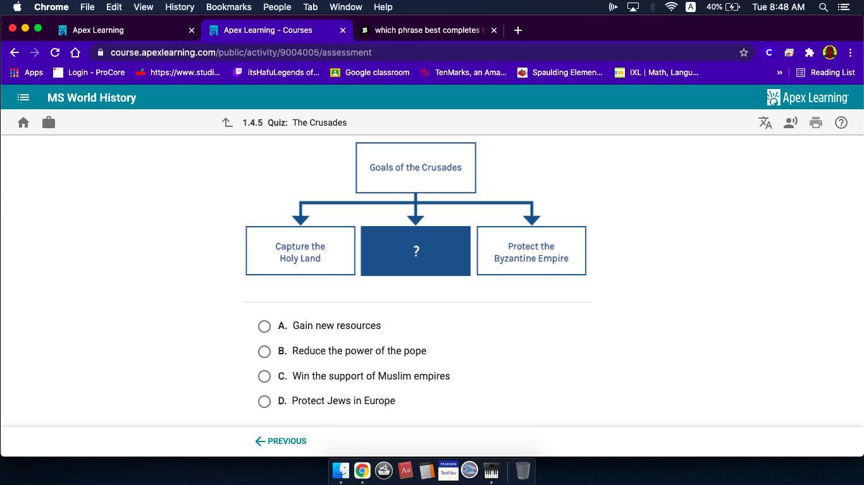Open the Google classroom bookmark

(370, 73)
